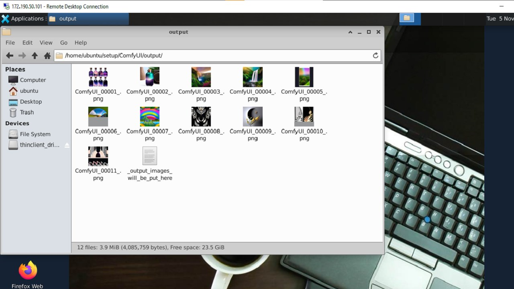Click the forward navigation arrow
Image resolution: width=514 pixels, height=289 pixels.
tap(22, 55)
